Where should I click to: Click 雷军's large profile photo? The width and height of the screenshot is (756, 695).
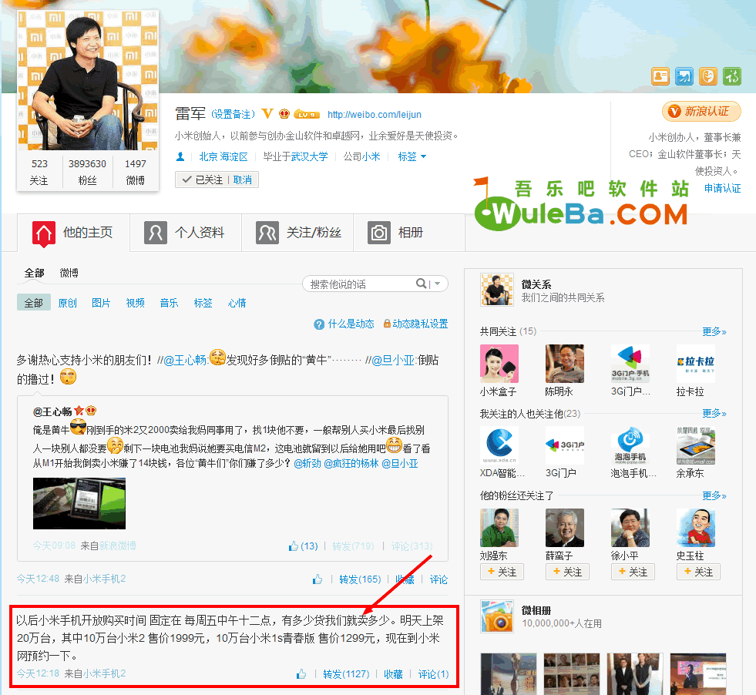[88, 80]
